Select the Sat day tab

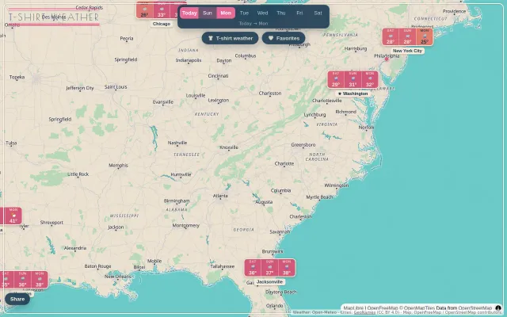point(318,13)
